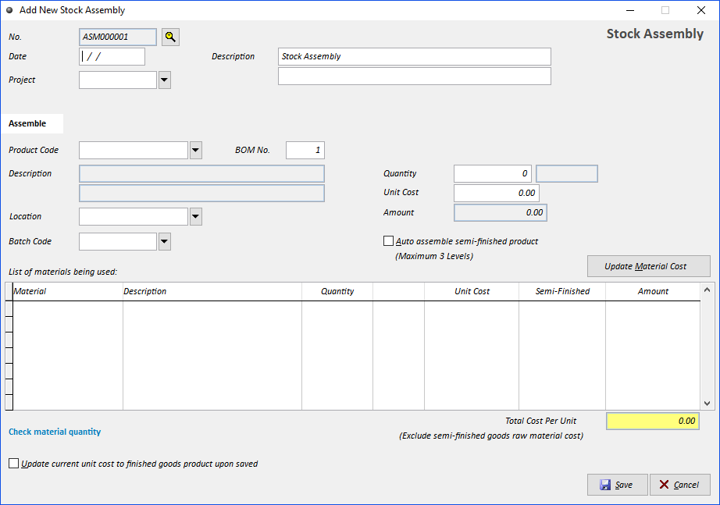720x505 pixels.
Task: Click the window title bullet icon
Action: tap(9, 10)
